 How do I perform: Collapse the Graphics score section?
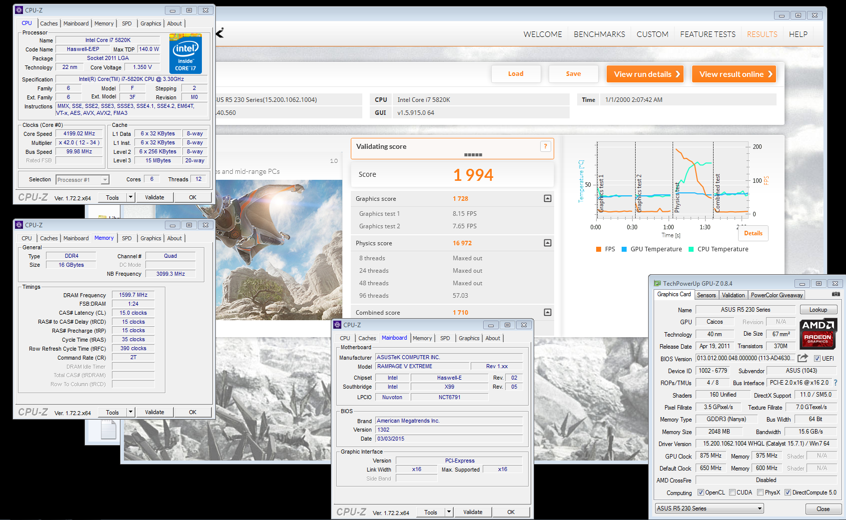(x=548, y=198)
